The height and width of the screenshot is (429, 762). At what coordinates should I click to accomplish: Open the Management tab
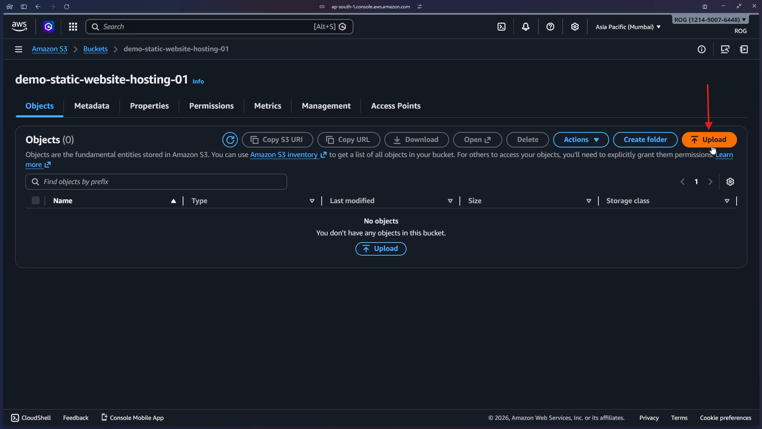(326, 106)
